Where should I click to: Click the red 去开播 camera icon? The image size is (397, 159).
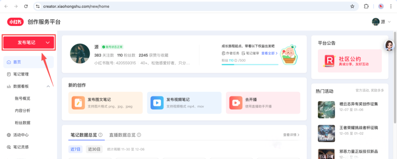click(236, 103)
